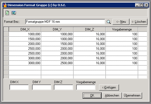Apply changes with Übernehmen button
The image size is (151, 104).
pyautogui.click(x=132, y=95)
